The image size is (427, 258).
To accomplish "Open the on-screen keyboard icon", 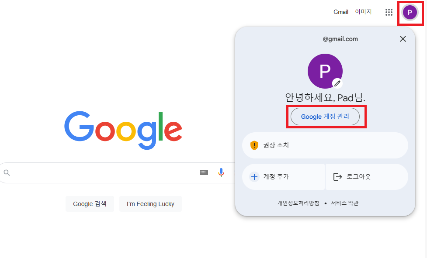I will coord(204,172).
